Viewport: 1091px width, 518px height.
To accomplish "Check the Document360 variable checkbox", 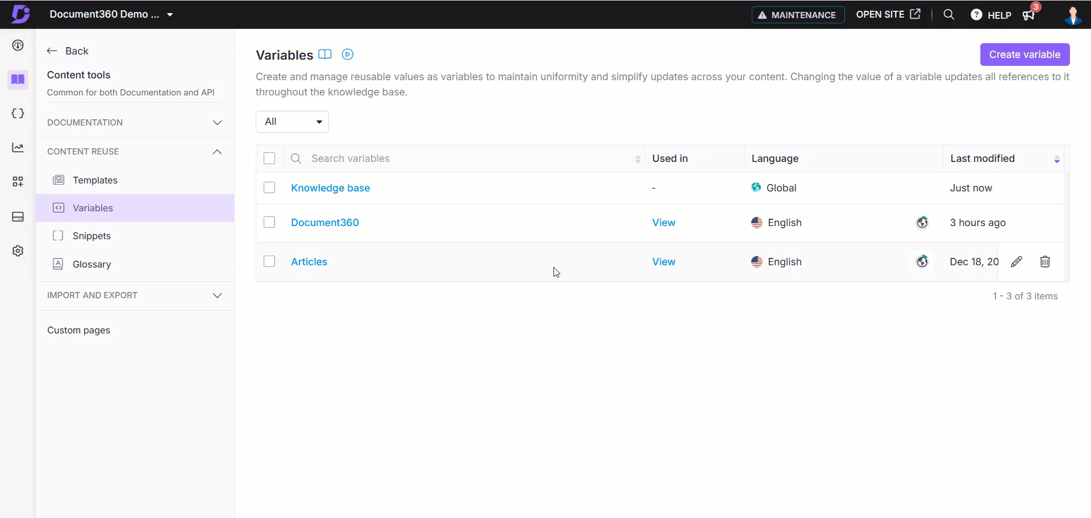I will pyautogui.click(x=269, y=223).
